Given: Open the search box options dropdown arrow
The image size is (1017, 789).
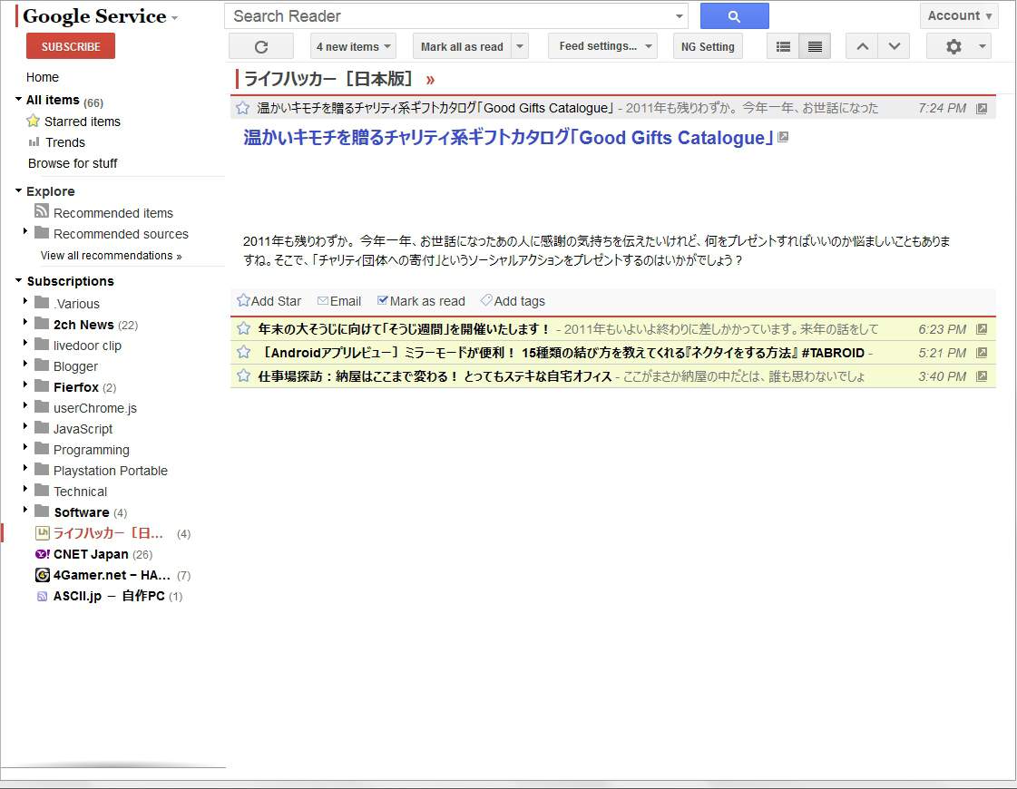Looking at the screenshot, I should click(680, 16).
